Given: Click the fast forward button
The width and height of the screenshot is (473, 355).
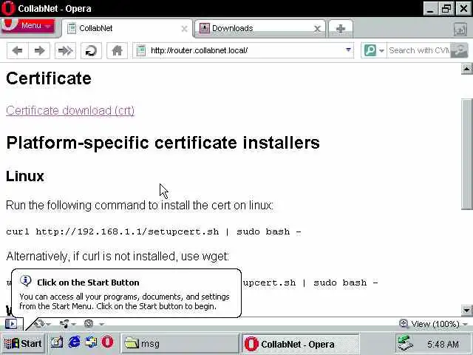Looking at the screenshot, I should point(65,50).
